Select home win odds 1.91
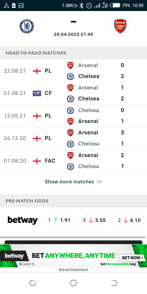This screenshot has width=147, height=294. point(59,220)
